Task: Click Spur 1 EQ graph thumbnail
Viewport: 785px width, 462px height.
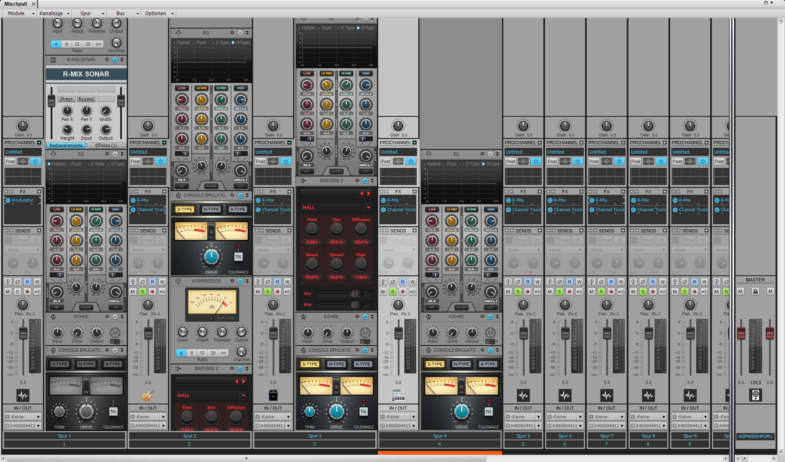Action: tap(23, 176)
